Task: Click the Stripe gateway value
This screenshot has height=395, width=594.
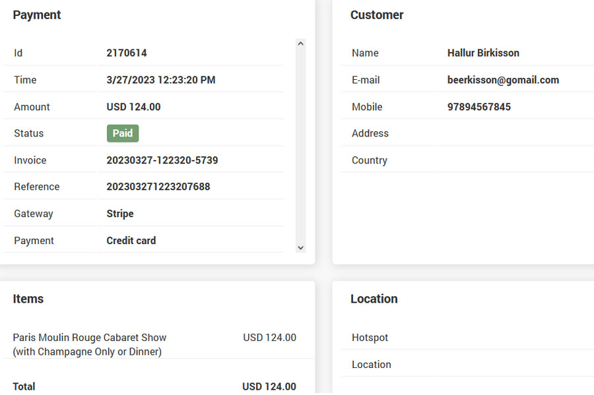Action: [120, 214]
